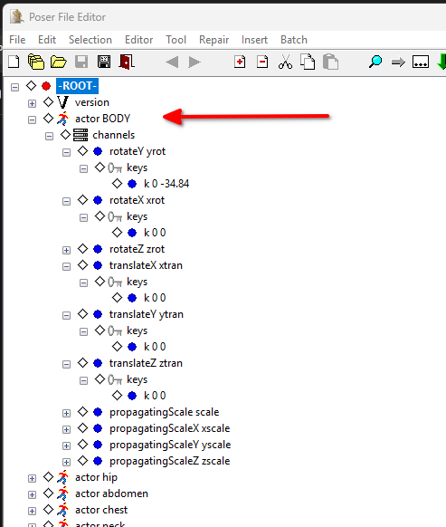Open the Batch menu
446x527 pixels.
294,40
